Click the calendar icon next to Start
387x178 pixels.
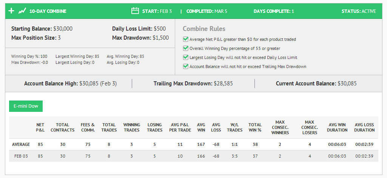click(x=135, y=11)
